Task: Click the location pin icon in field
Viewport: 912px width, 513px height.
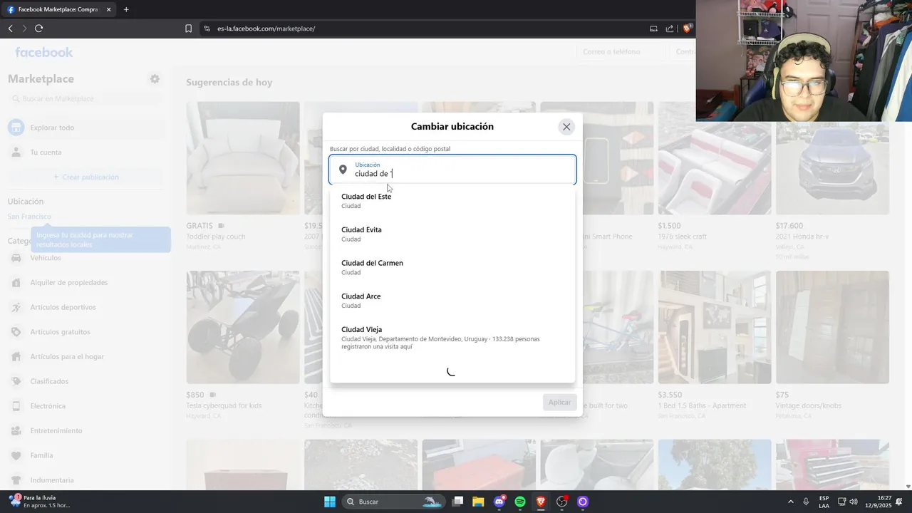Action: [x=343, y=170]
